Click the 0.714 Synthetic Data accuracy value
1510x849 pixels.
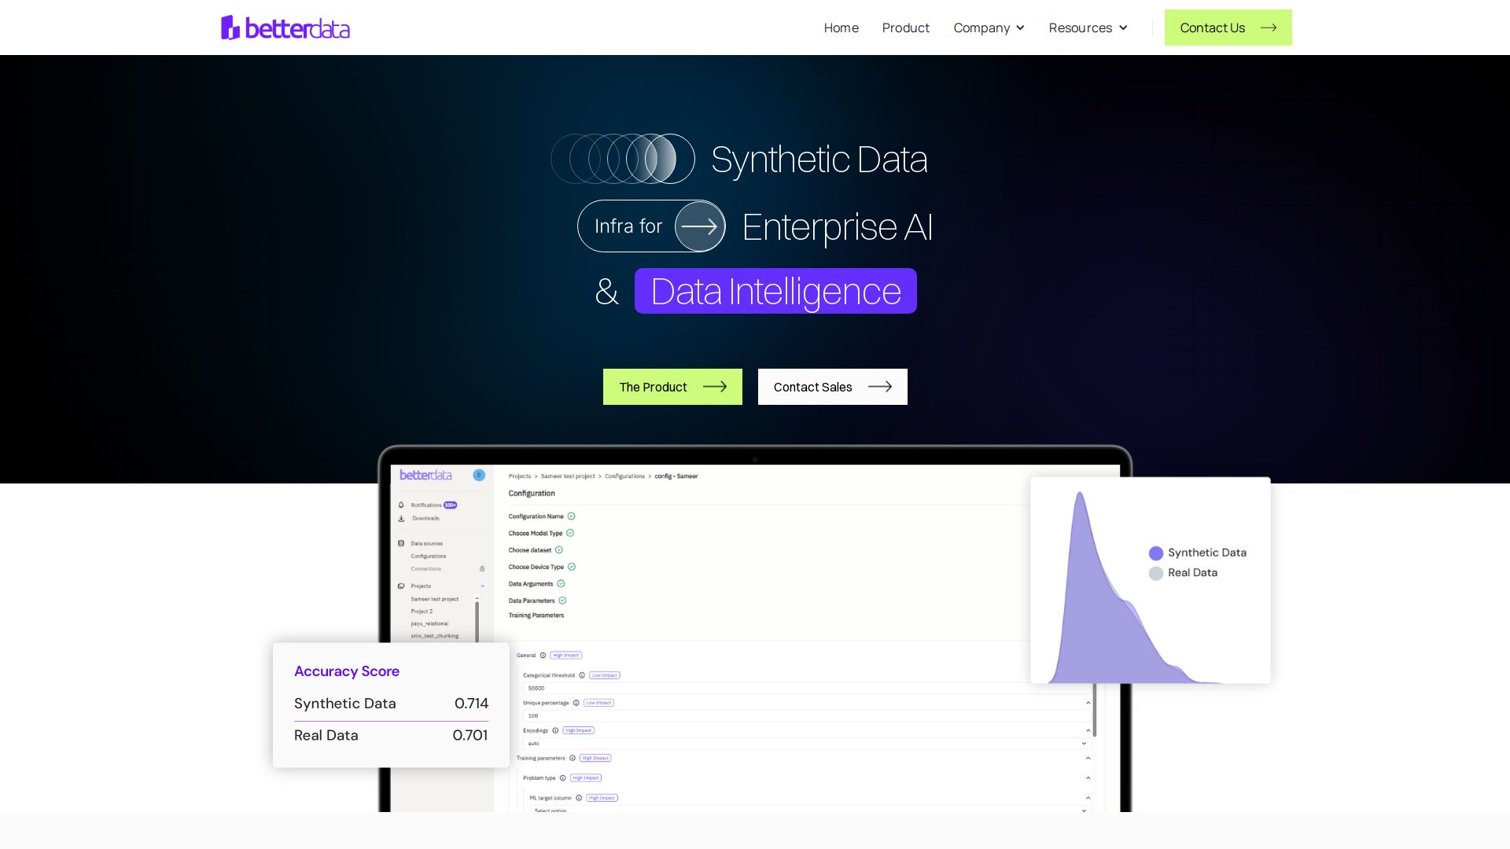point(471,704)
